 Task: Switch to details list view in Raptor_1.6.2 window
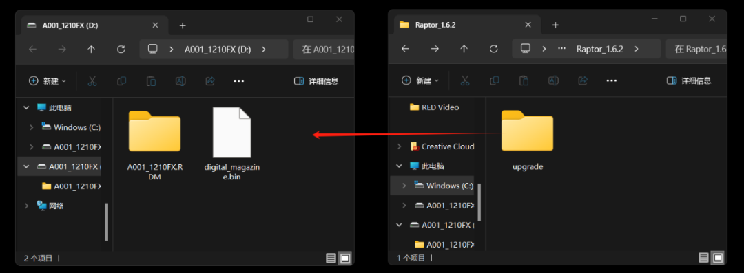(703, 259)
